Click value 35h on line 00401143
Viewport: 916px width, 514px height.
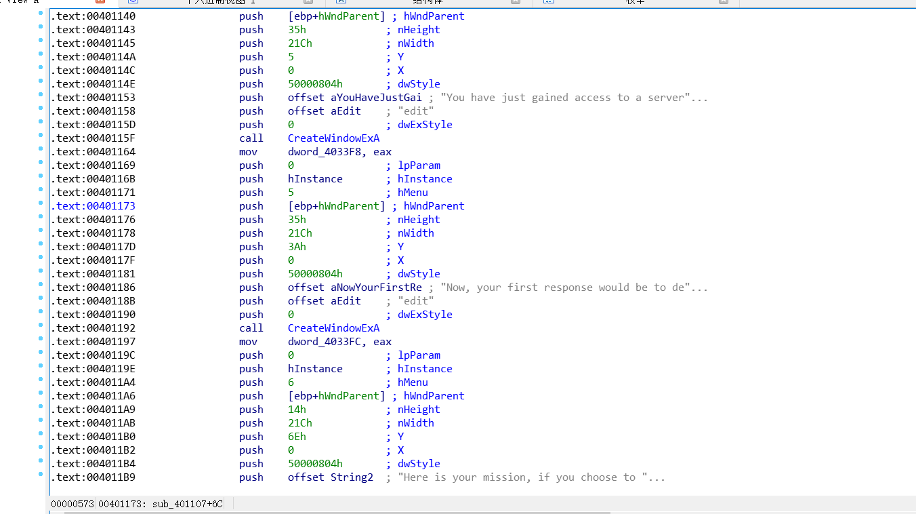point(297,30)
